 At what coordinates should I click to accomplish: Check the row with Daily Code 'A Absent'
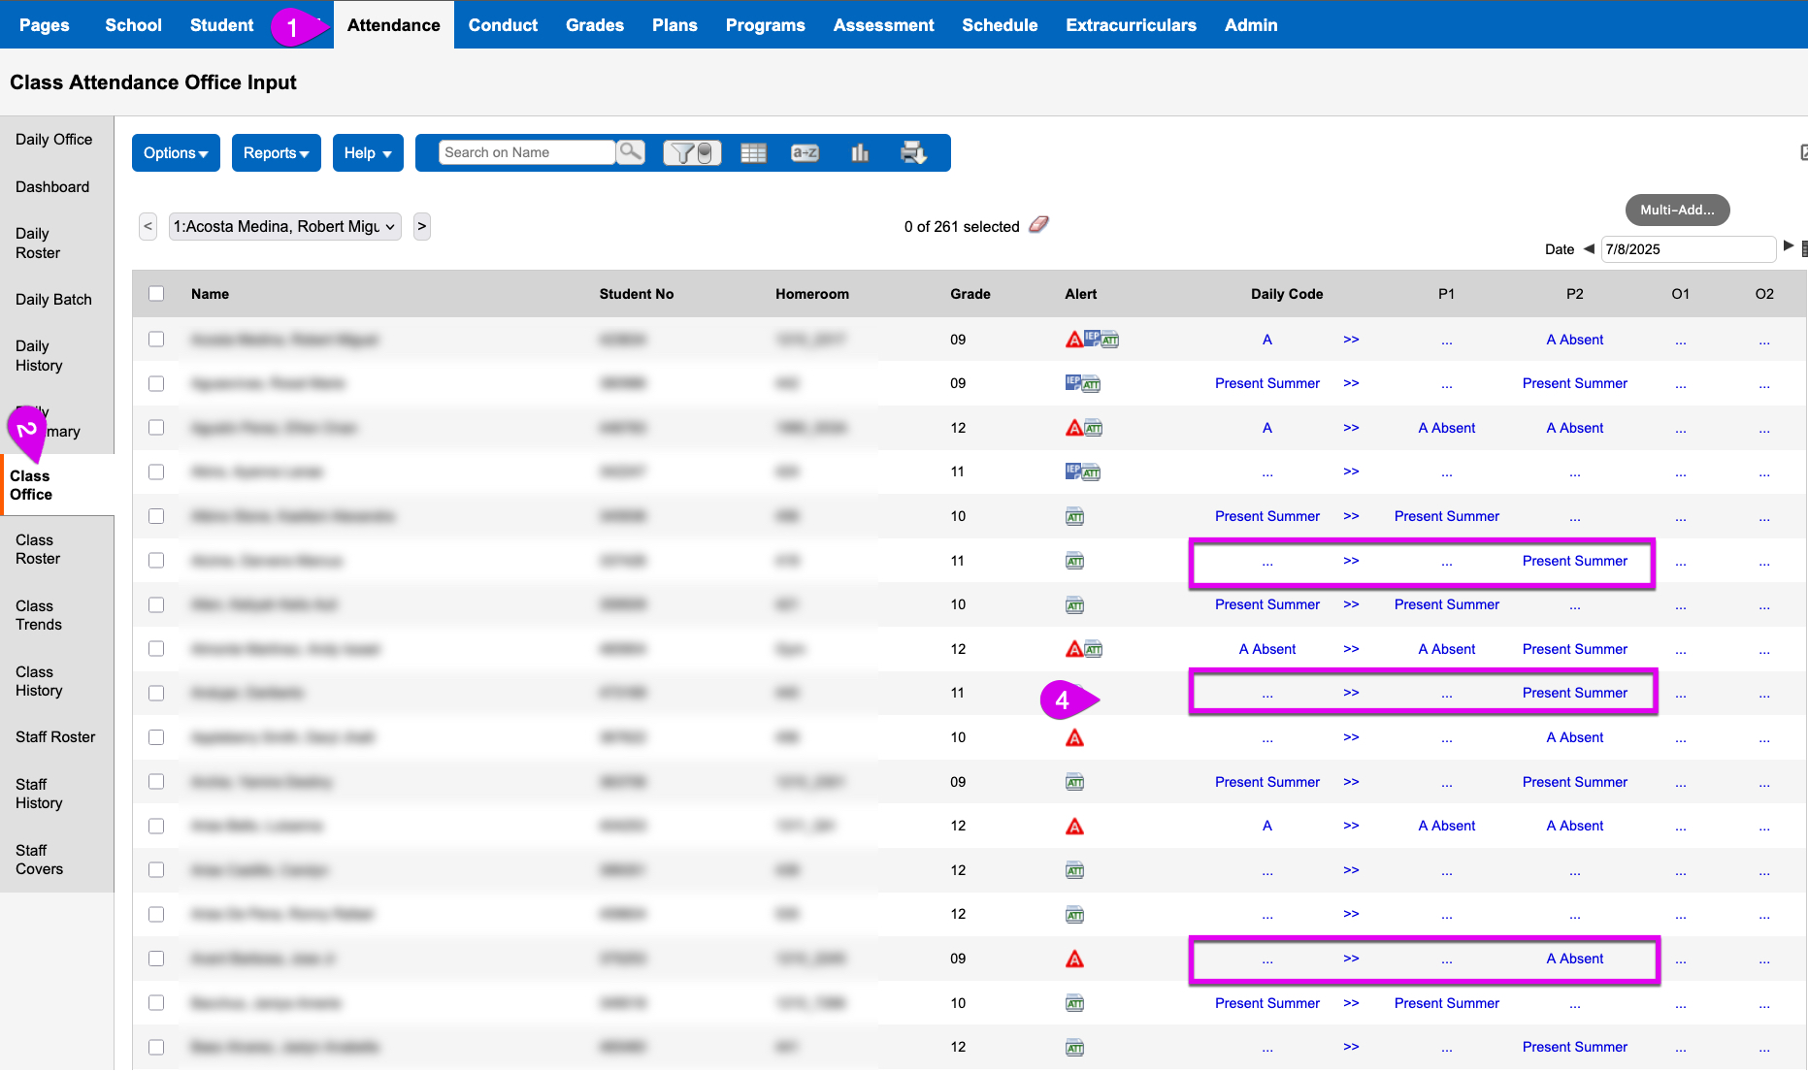(156, 648)
